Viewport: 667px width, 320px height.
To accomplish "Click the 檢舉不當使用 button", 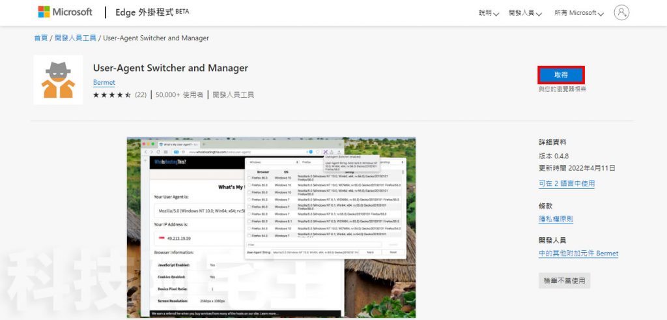I will 565,280.
